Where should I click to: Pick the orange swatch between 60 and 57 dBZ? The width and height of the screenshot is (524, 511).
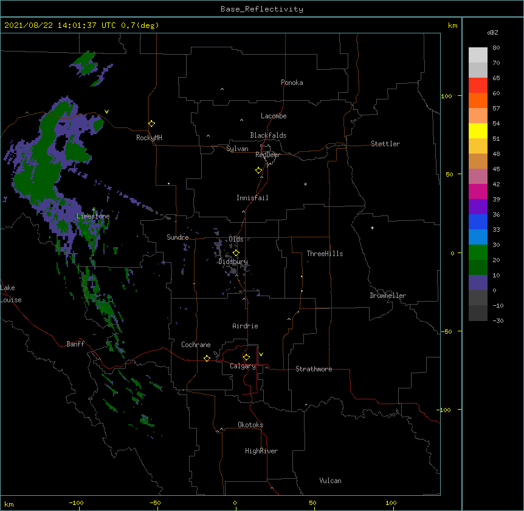pyautogui.click(x=478, y=100)
